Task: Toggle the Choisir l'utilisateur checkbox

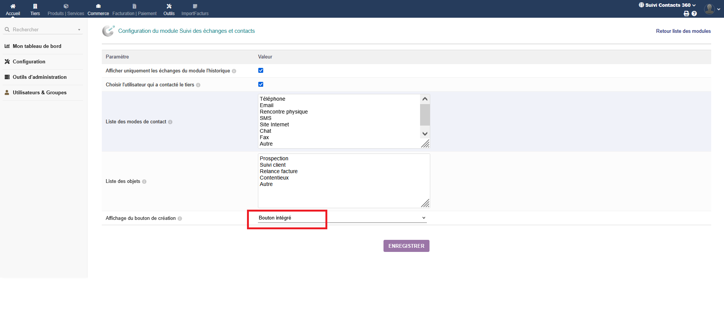Action: [x=261, y=84]
